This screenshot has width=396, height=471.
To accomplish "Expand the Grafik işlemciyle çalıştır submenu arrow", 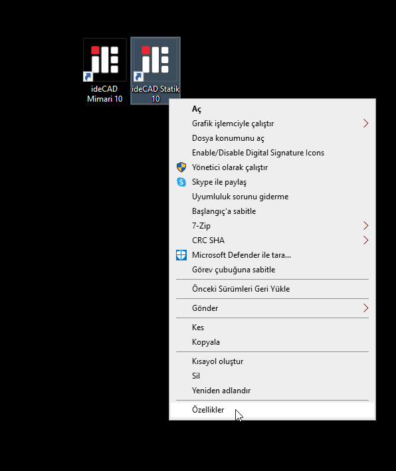I will [x=365, y=124].
